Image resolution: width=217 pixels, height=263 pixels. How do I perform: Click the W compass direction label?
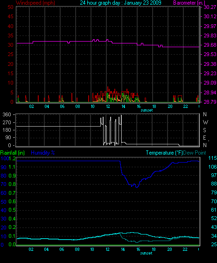205,122
